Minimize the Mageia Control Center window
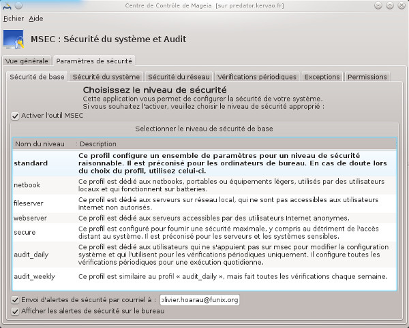 [x=378, y=5]
